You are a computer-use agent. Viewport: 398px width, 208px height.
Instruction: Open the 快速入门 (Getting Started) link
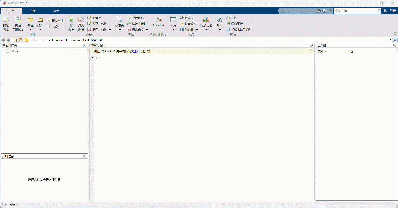(136, 51)
